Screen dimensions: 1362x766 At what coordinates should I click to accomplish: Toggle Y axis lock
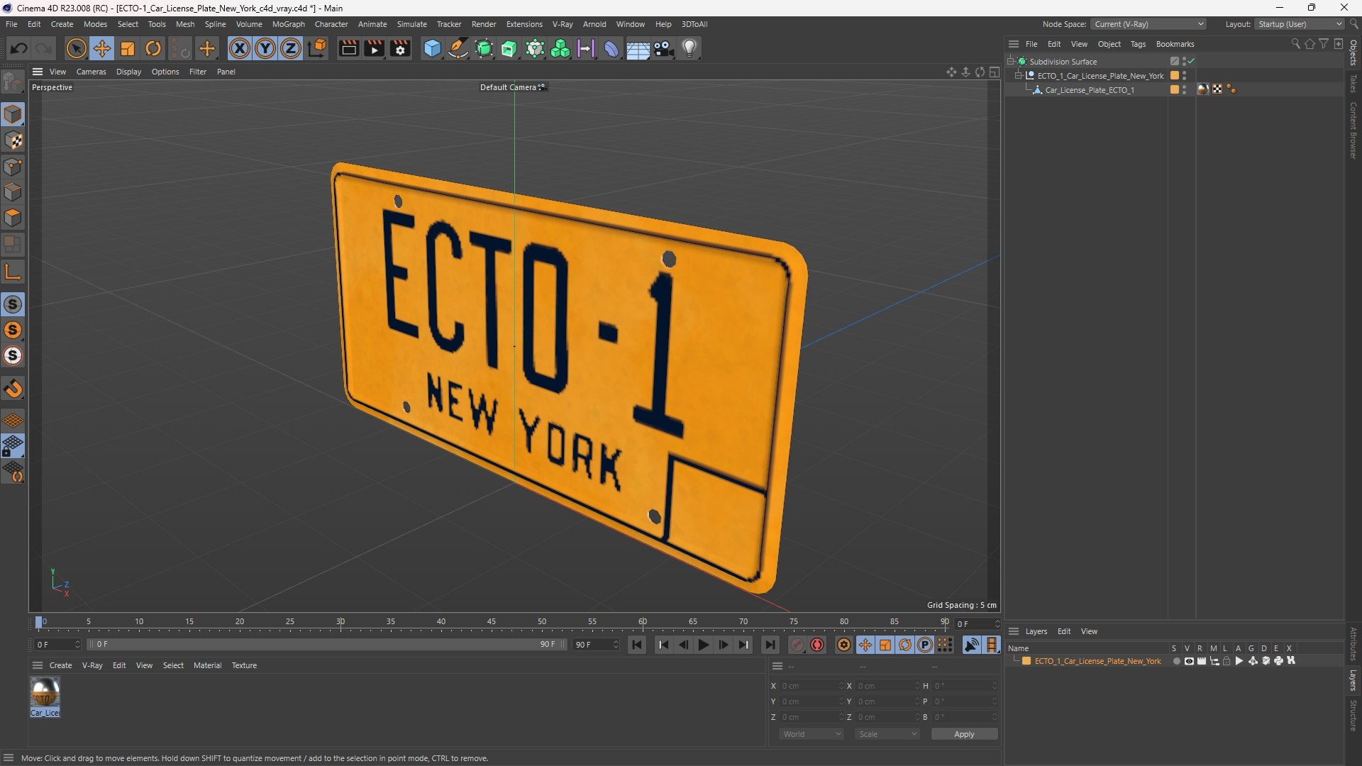tap(265, 48)
